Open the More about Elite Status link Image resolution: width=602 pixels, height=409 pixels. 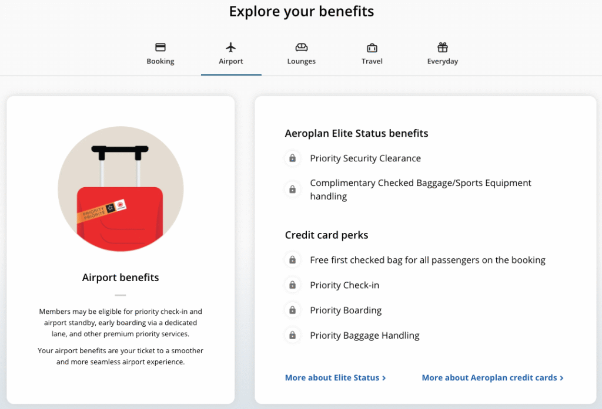pos(332,378)
